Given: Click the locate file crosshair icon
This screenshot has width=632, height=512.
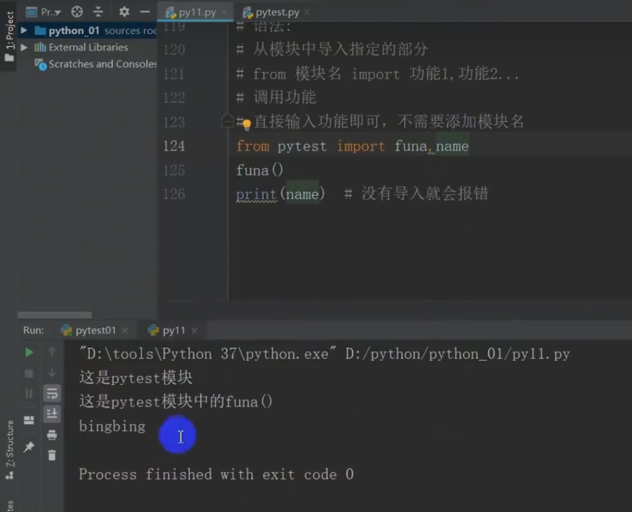Looking at the screenshot, I should [77, 12].
